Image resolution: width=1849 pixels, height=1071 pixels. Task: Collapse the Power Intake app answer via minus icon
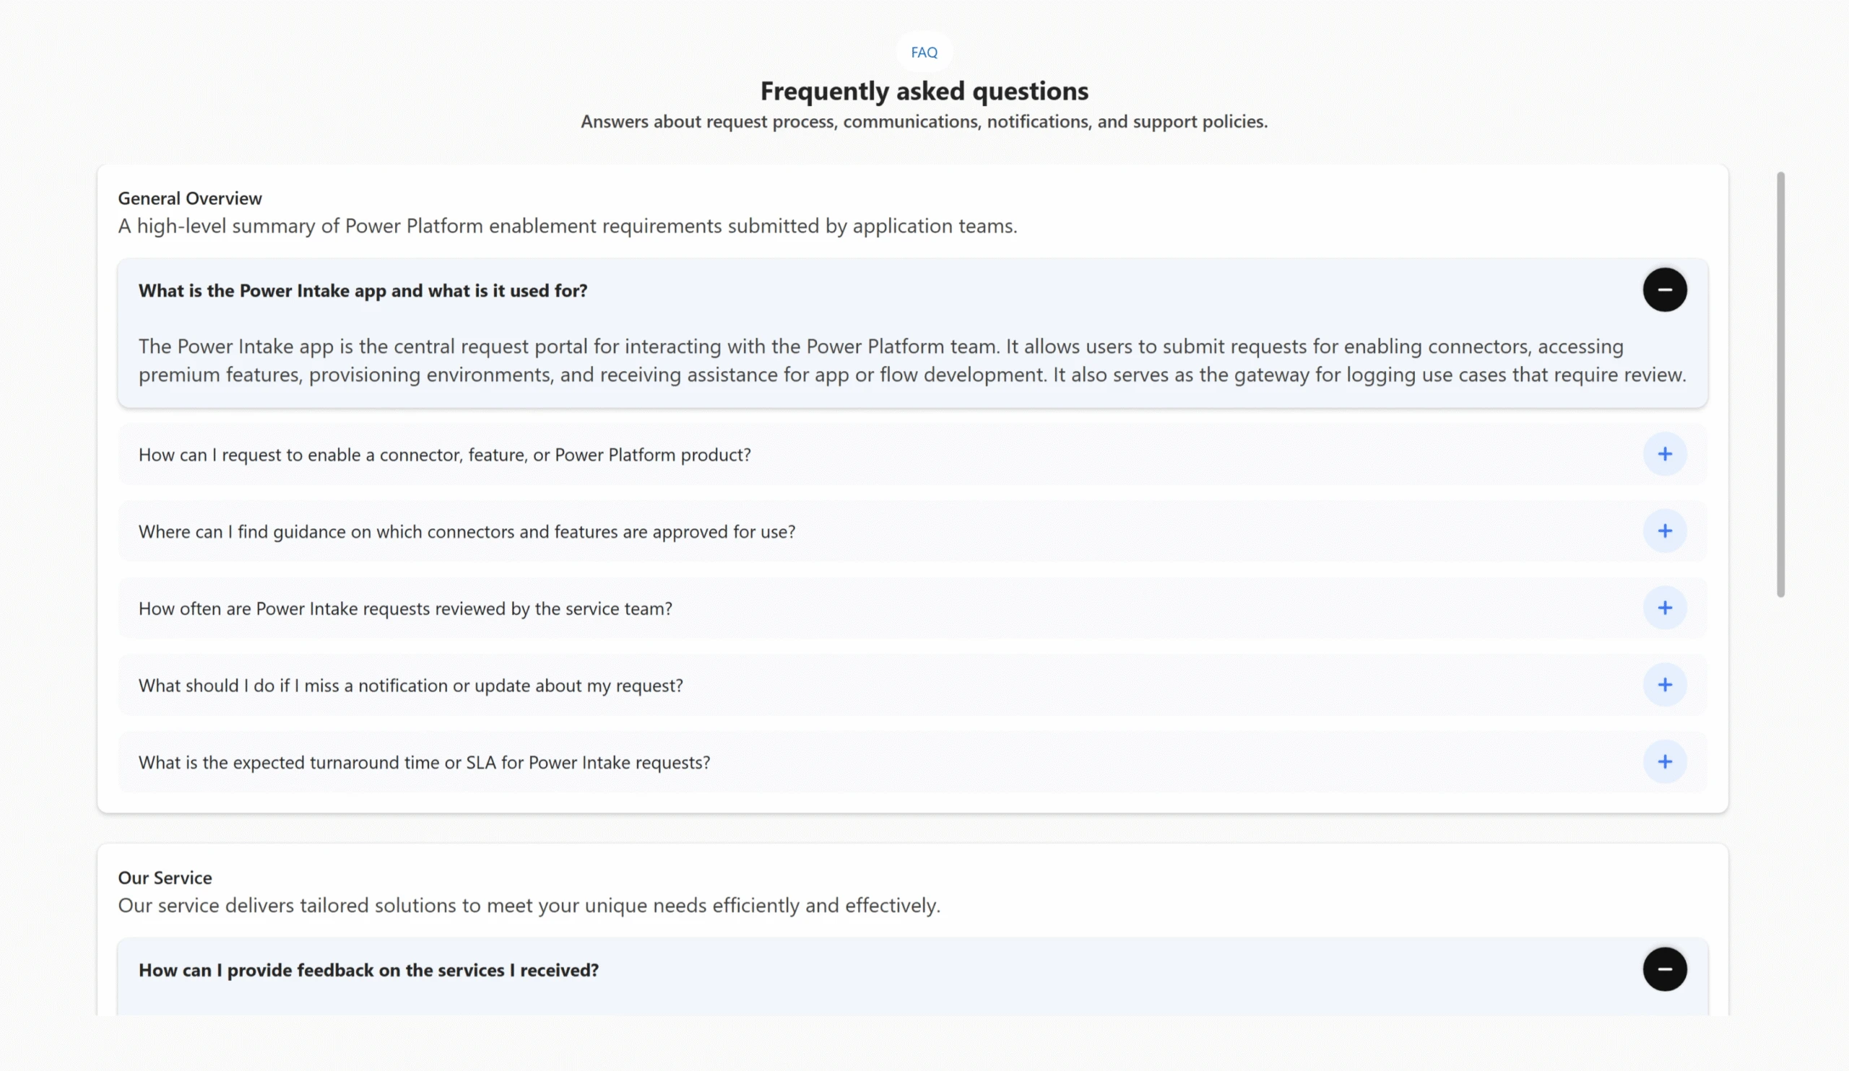pos(1664,290)
